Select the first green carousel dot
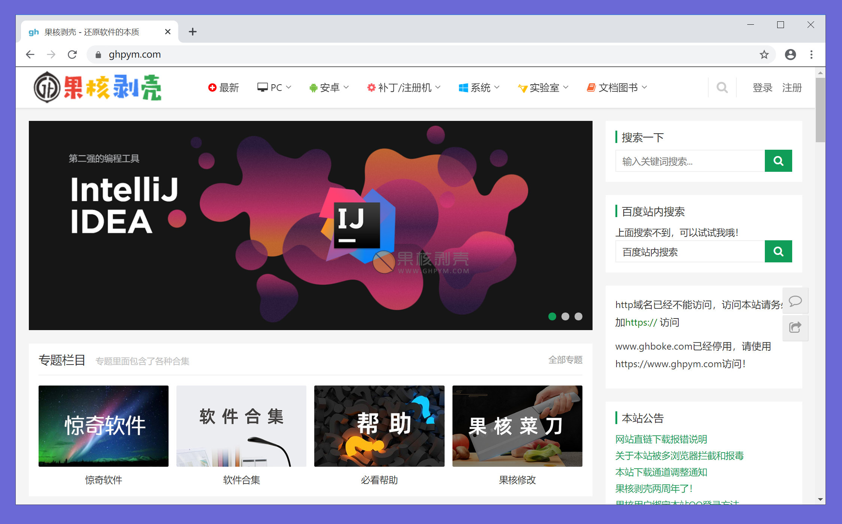Screen dimensions: 842x524 click(552, 316)
